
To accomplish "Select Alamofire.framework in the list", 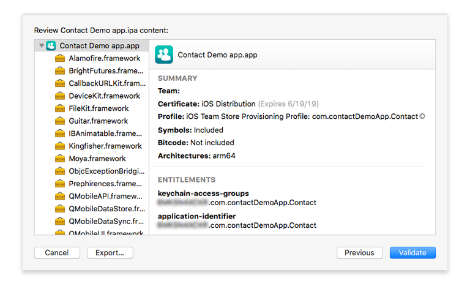I will click(x=104, y=58).
